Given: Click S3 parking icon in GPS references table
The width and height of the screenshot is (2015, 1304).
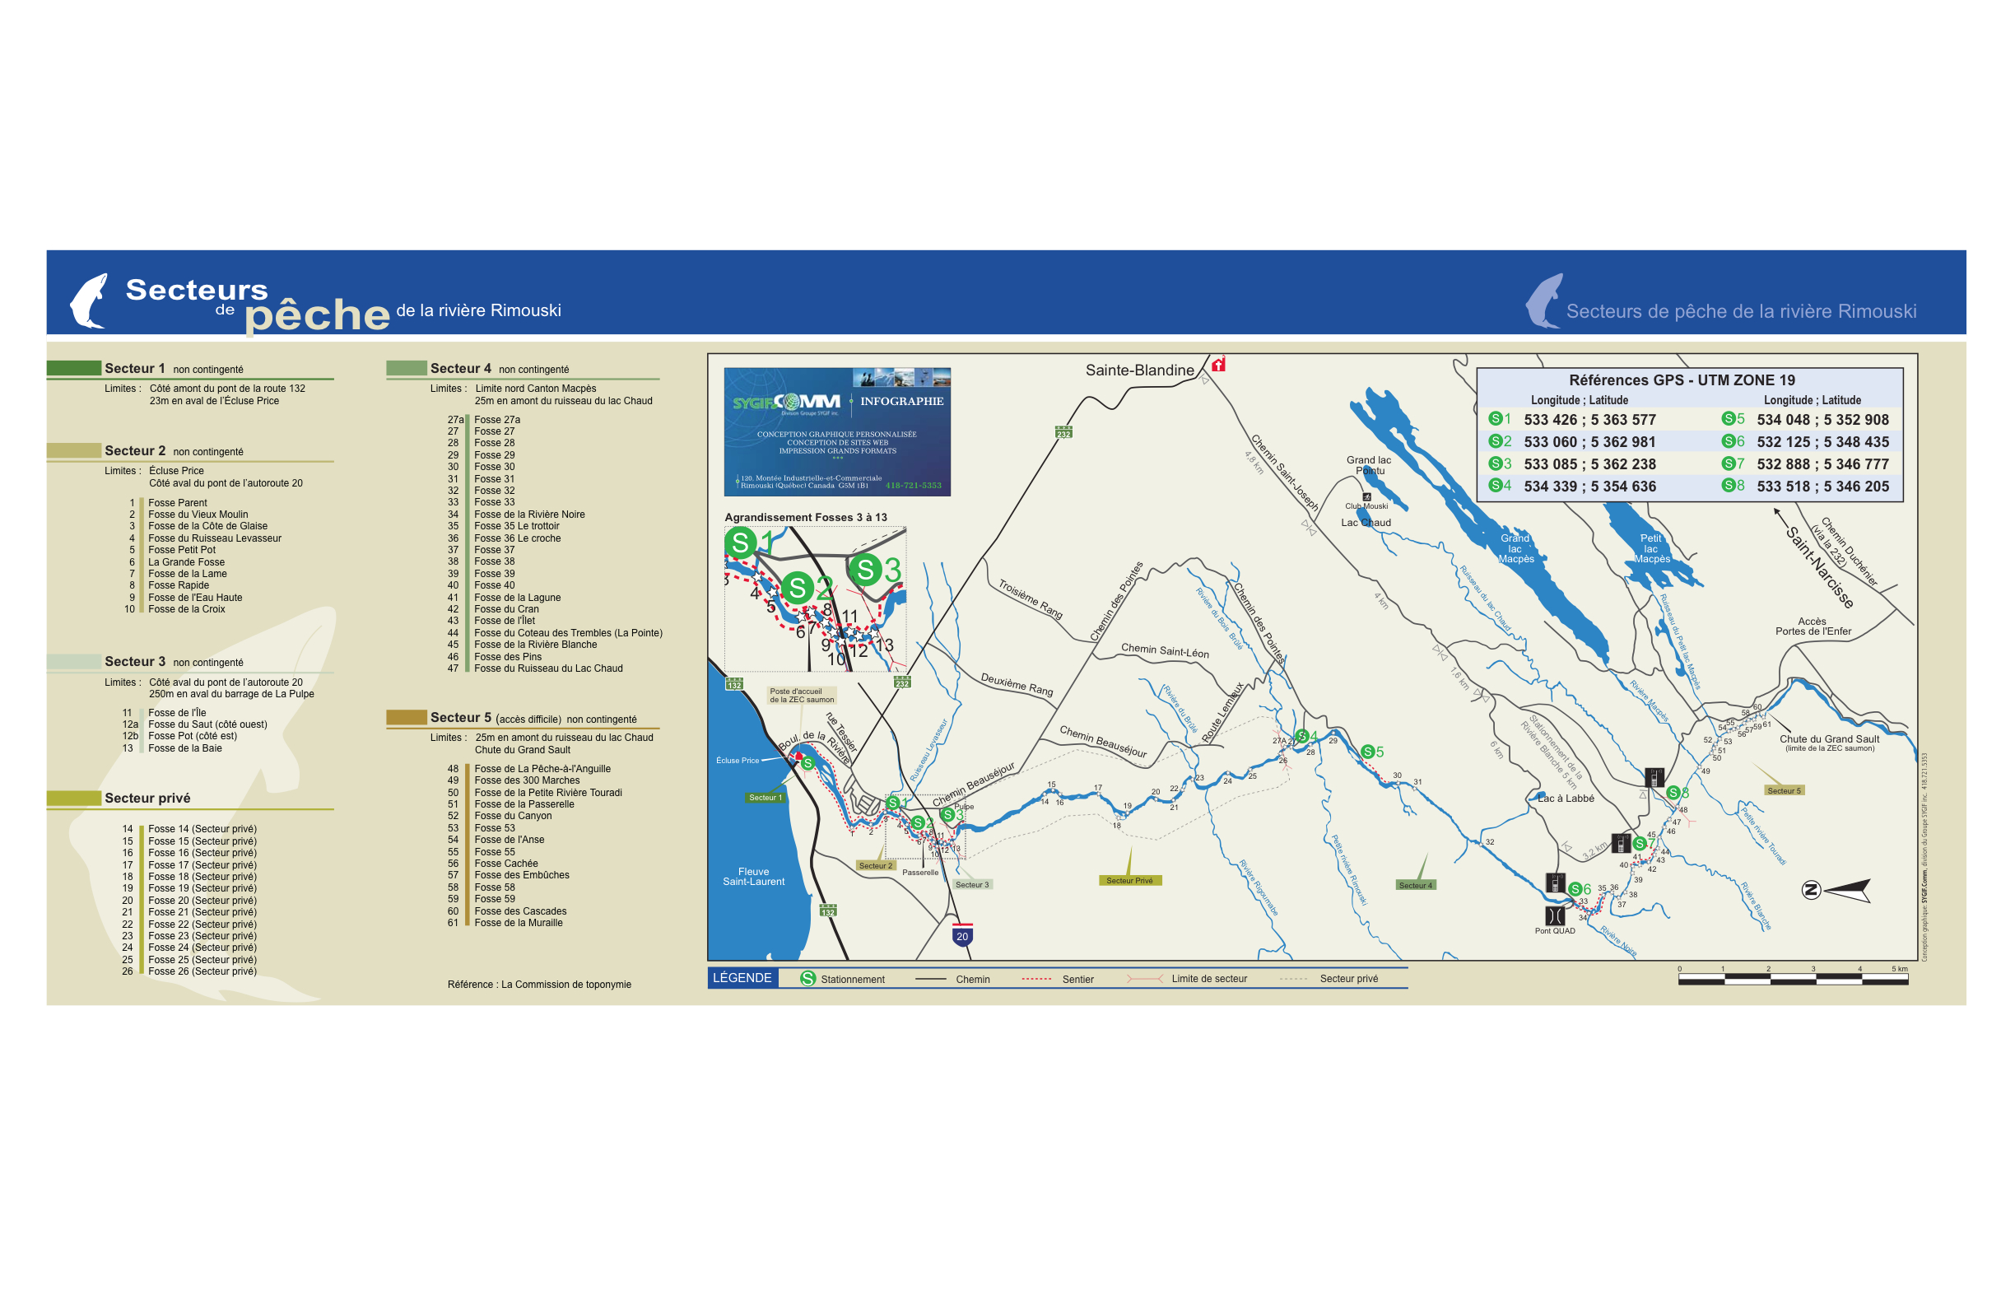Looking at the screenshot, I should 1495,463.
